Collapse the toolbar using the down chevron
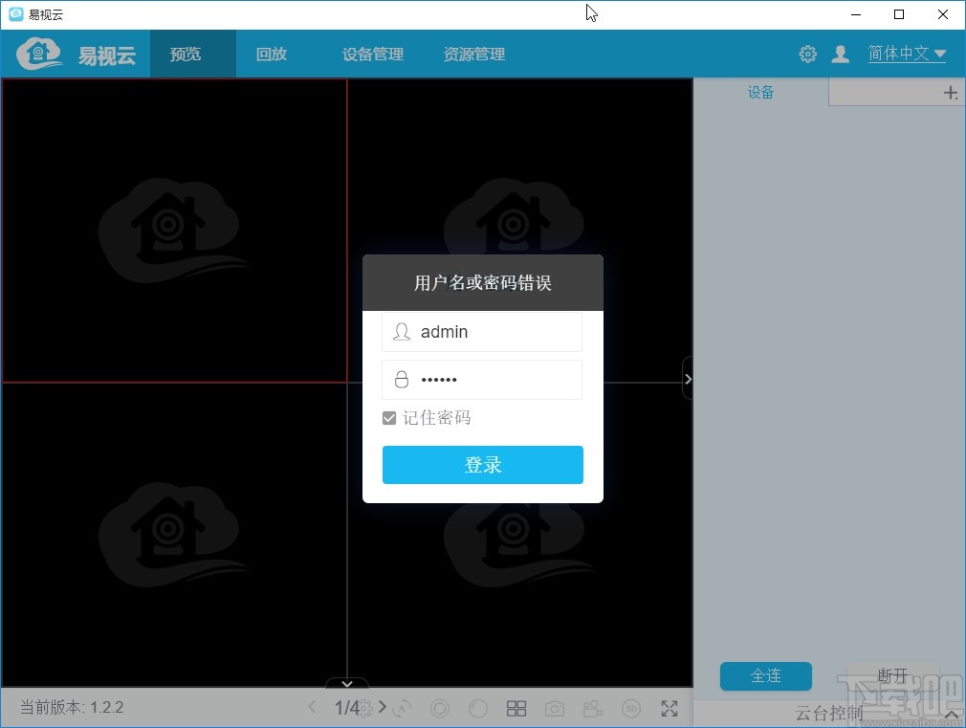 pos(346,684)
